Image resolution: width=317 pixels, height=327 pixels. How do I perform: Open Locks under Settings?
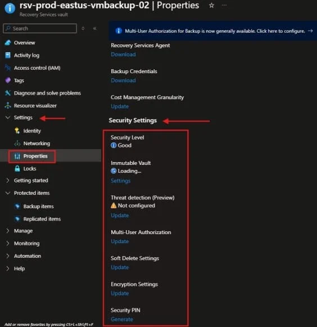coord(30,169)
